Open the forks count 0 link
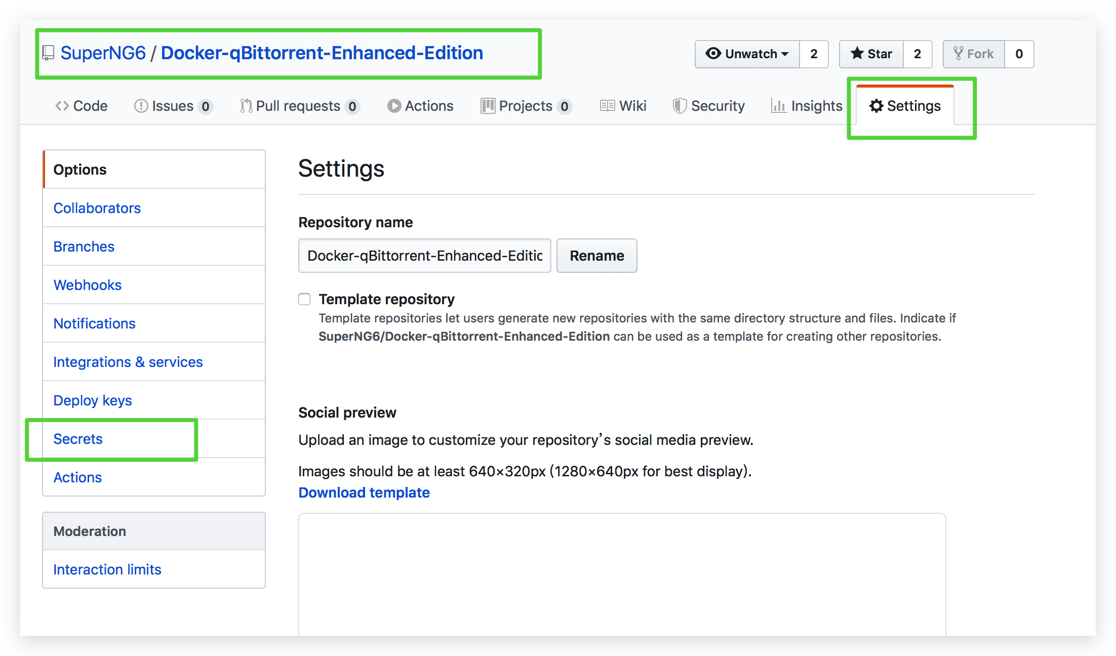Image resolution: width=1116 pixels, height=656 pixels. point(1019,54)
